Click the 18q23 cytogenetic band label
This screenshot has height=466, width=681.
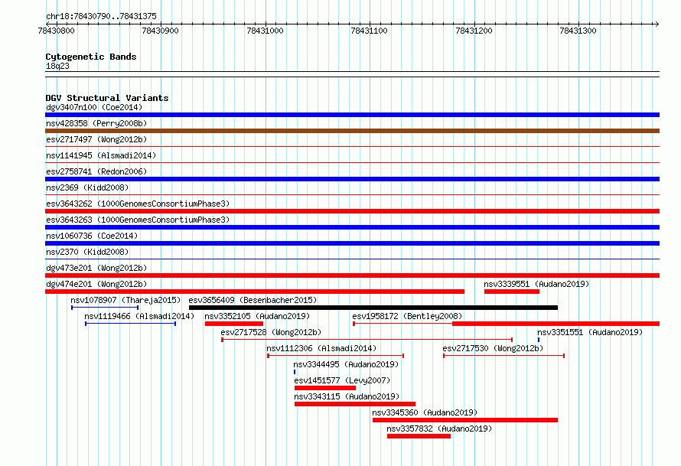coord(57,66)
